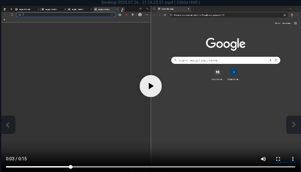Image resolution: width=301 pixels, height=172 pixels.
Task: Select the Chrome 'Новая вкладка' tab
Action: (x=174, y=9)
